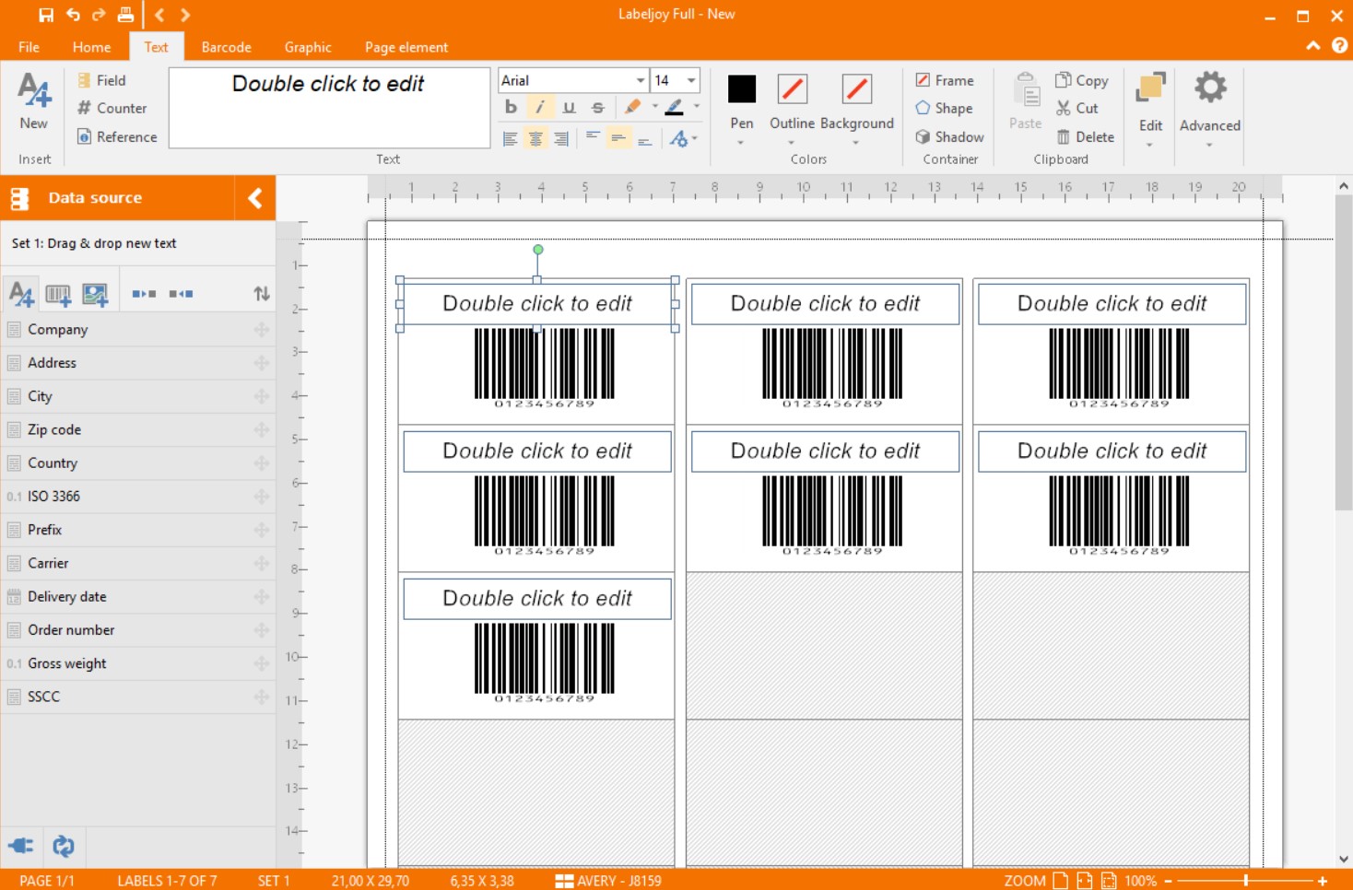Center text horizontally
1353x890 pixels.
pyautogui.click(x=535, y=139)
